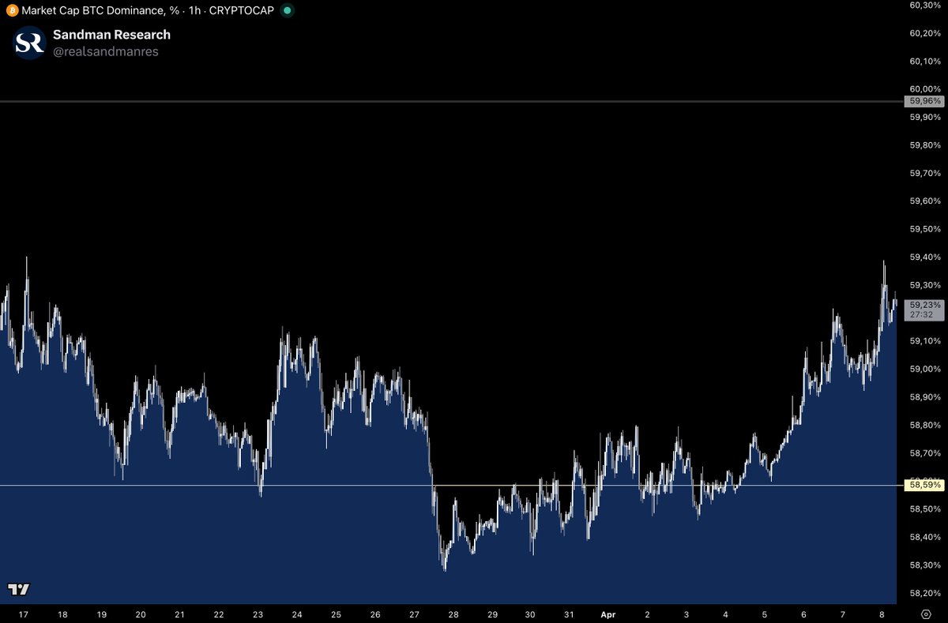Click the TradingView logo

(x=19, y=589)
